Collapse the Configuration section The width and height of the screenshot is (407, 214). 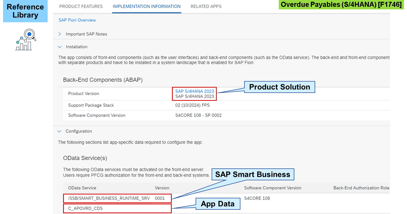[60, 131]
